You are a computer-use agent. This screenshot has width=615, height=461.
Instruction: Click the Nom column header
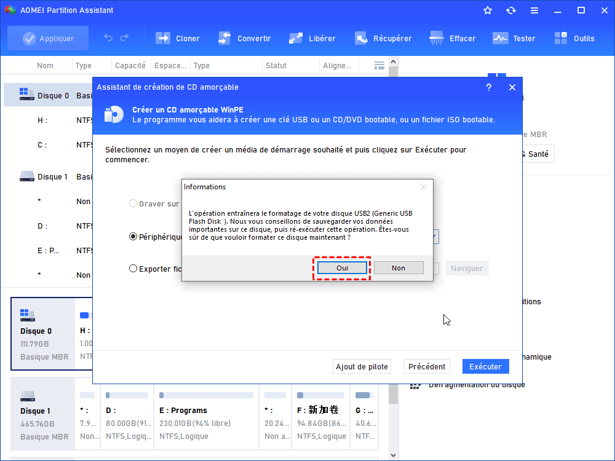pos(45,66)
